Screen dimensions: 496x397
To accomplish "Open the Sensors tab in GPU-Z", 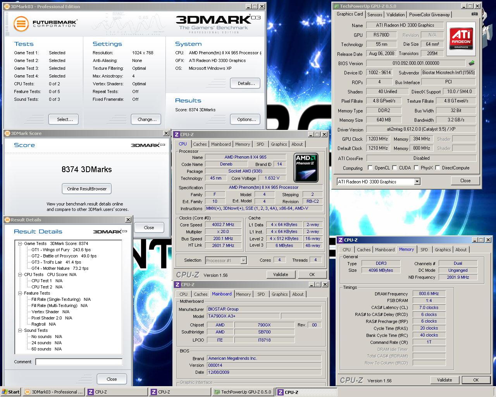I will click(375, 15).
